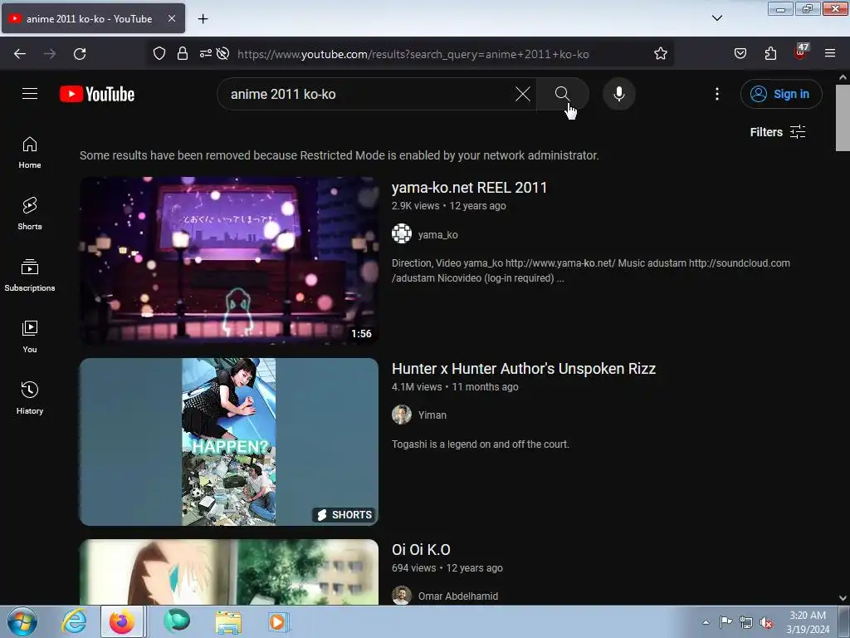
Task: Visit the yama_ko channel name
Action: pyautogui.click(x=438, y=235)
